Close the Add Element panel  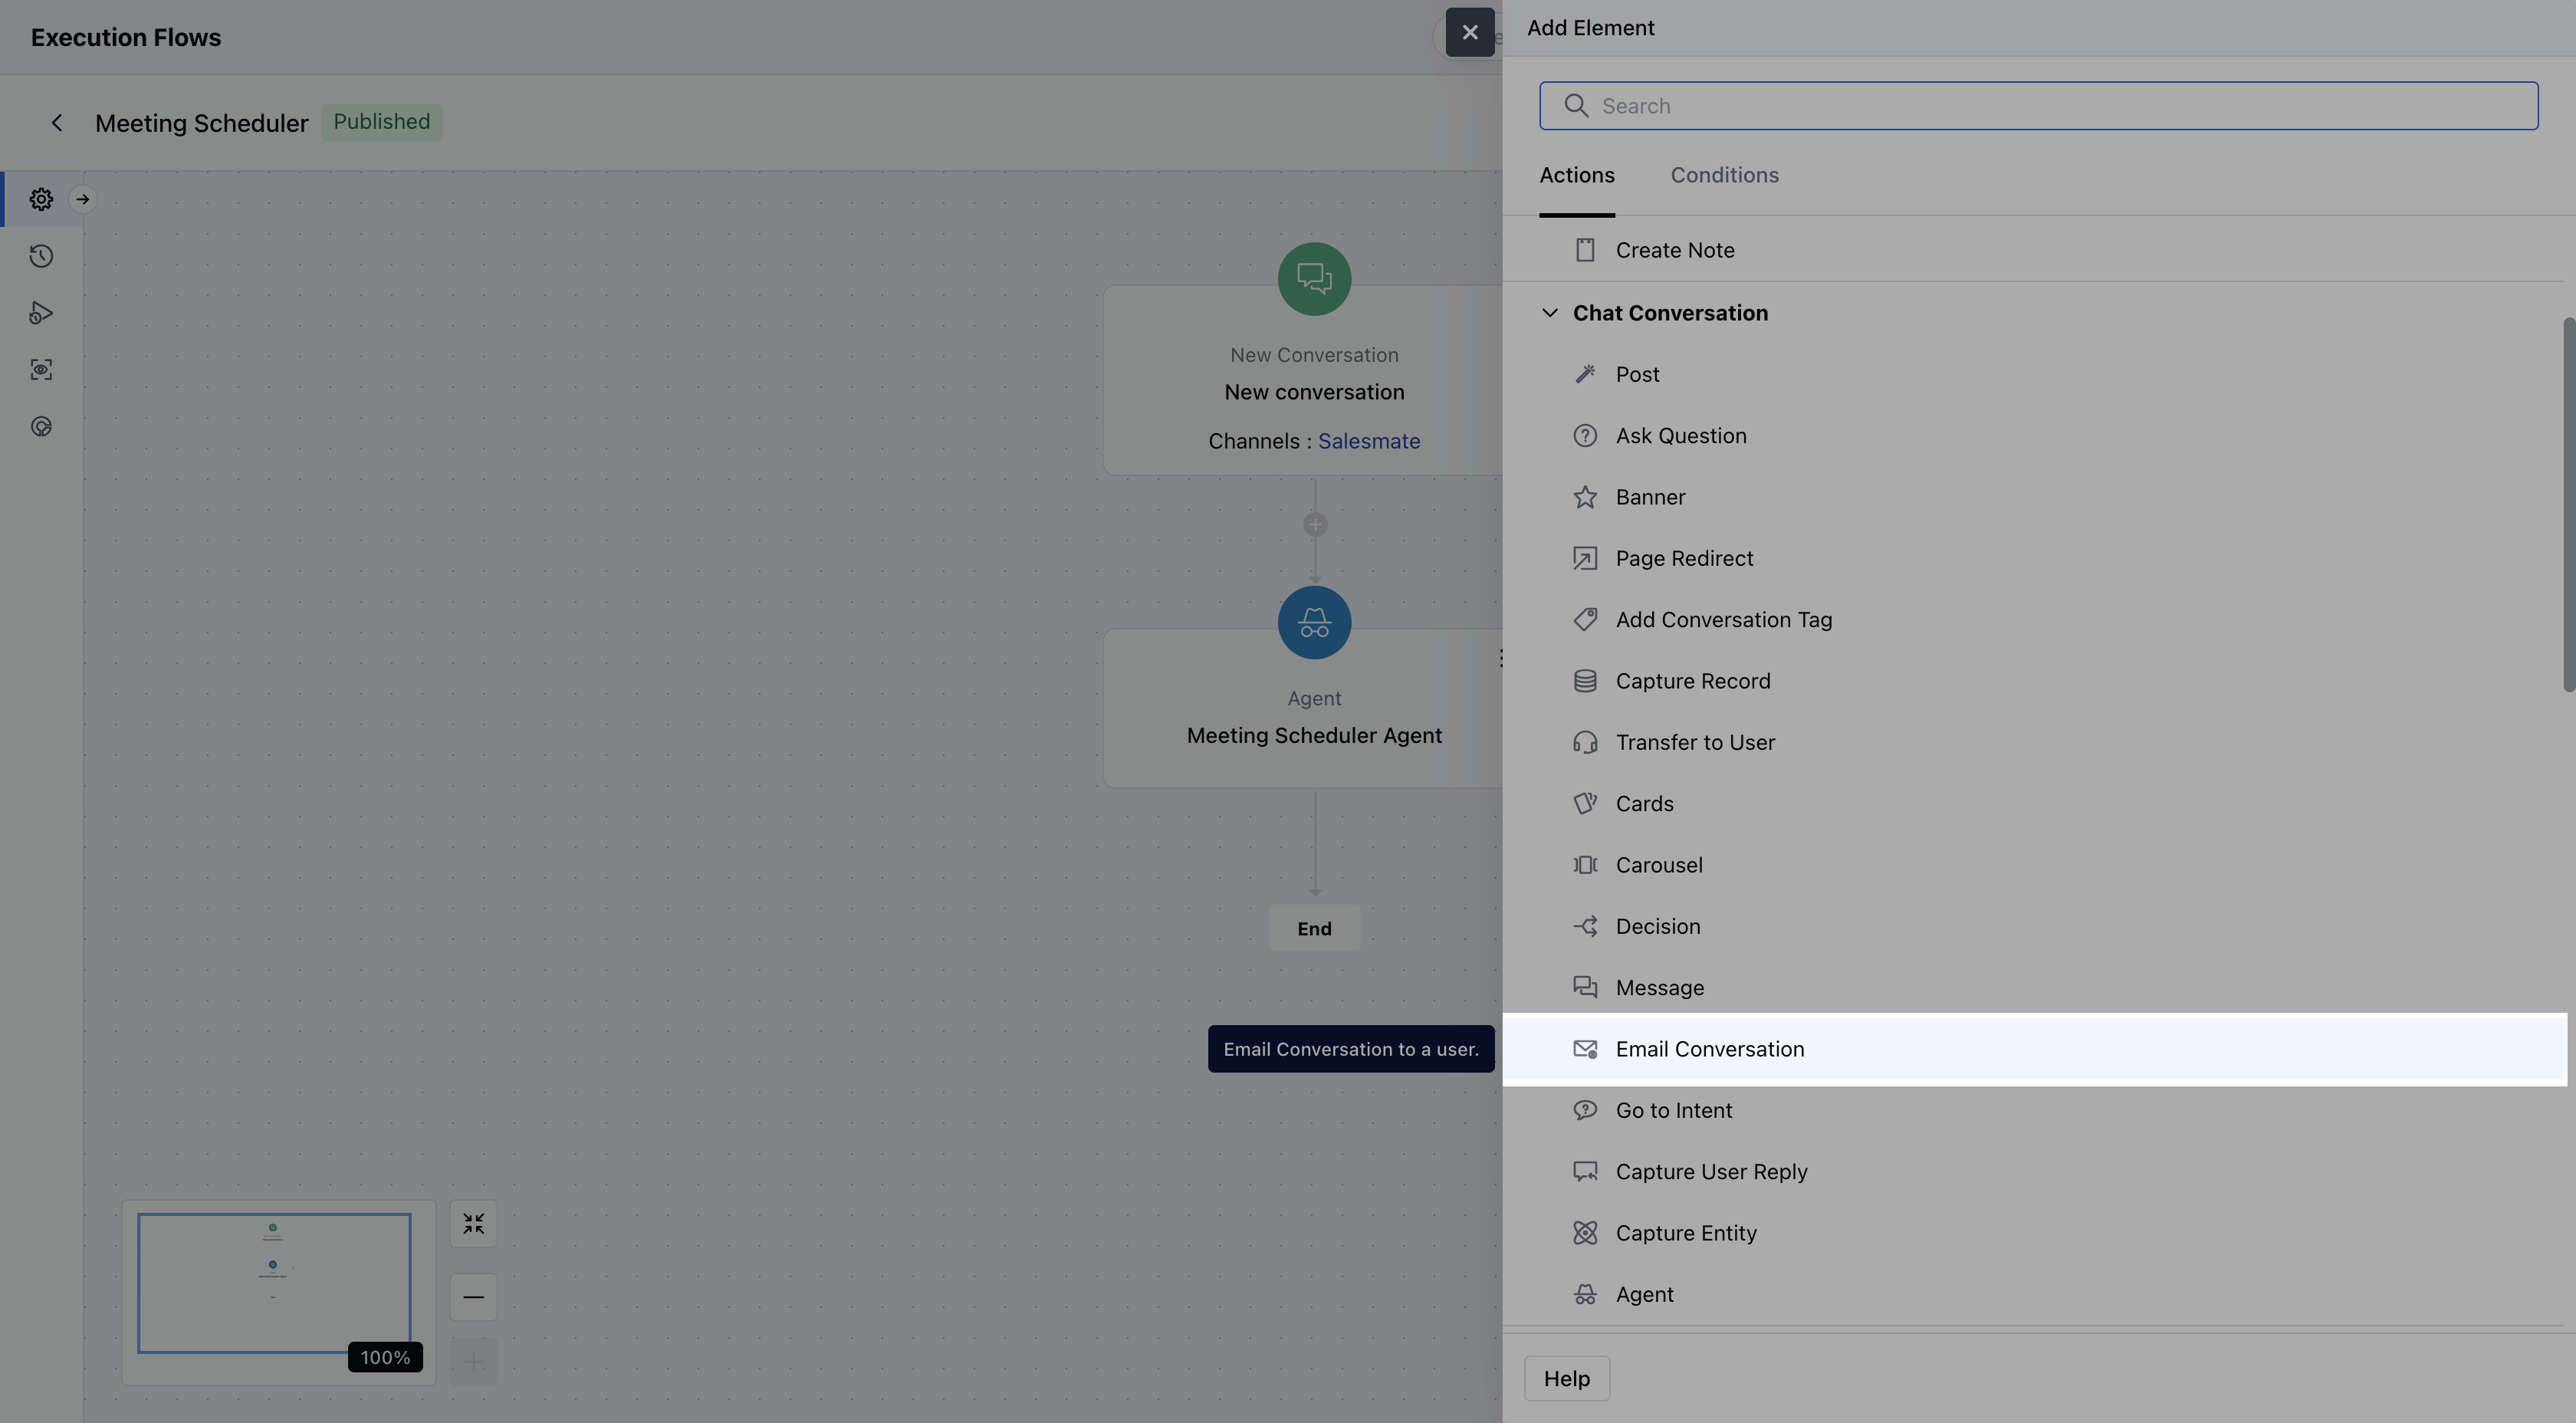(x=1469, y=32)
